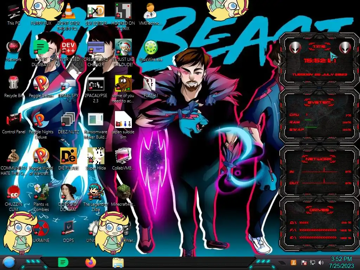Open the VM0Technic... shortcut
Viewport: 360px width, 270px height.
[150, 14]
